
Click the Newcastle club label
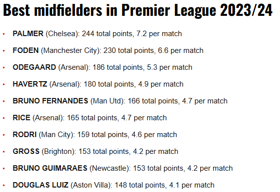tap(110, 168)
